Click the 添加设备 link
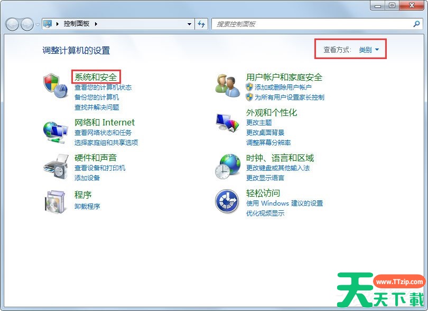The width and height of the screenshot is (428, 311). tap(87, 178)
